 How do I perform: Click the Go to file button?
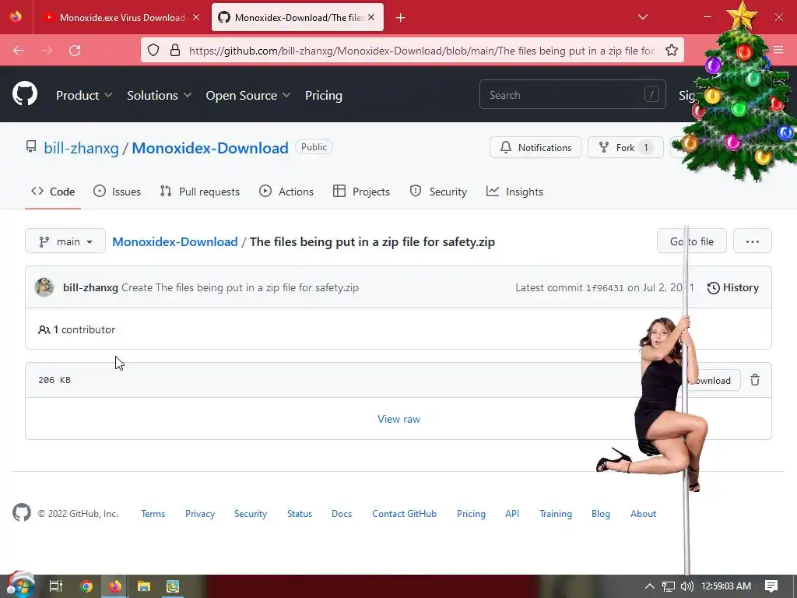(691, 241)
